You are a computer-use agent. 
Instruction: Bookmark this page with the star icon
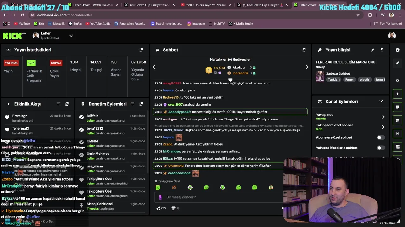(358, 15)
